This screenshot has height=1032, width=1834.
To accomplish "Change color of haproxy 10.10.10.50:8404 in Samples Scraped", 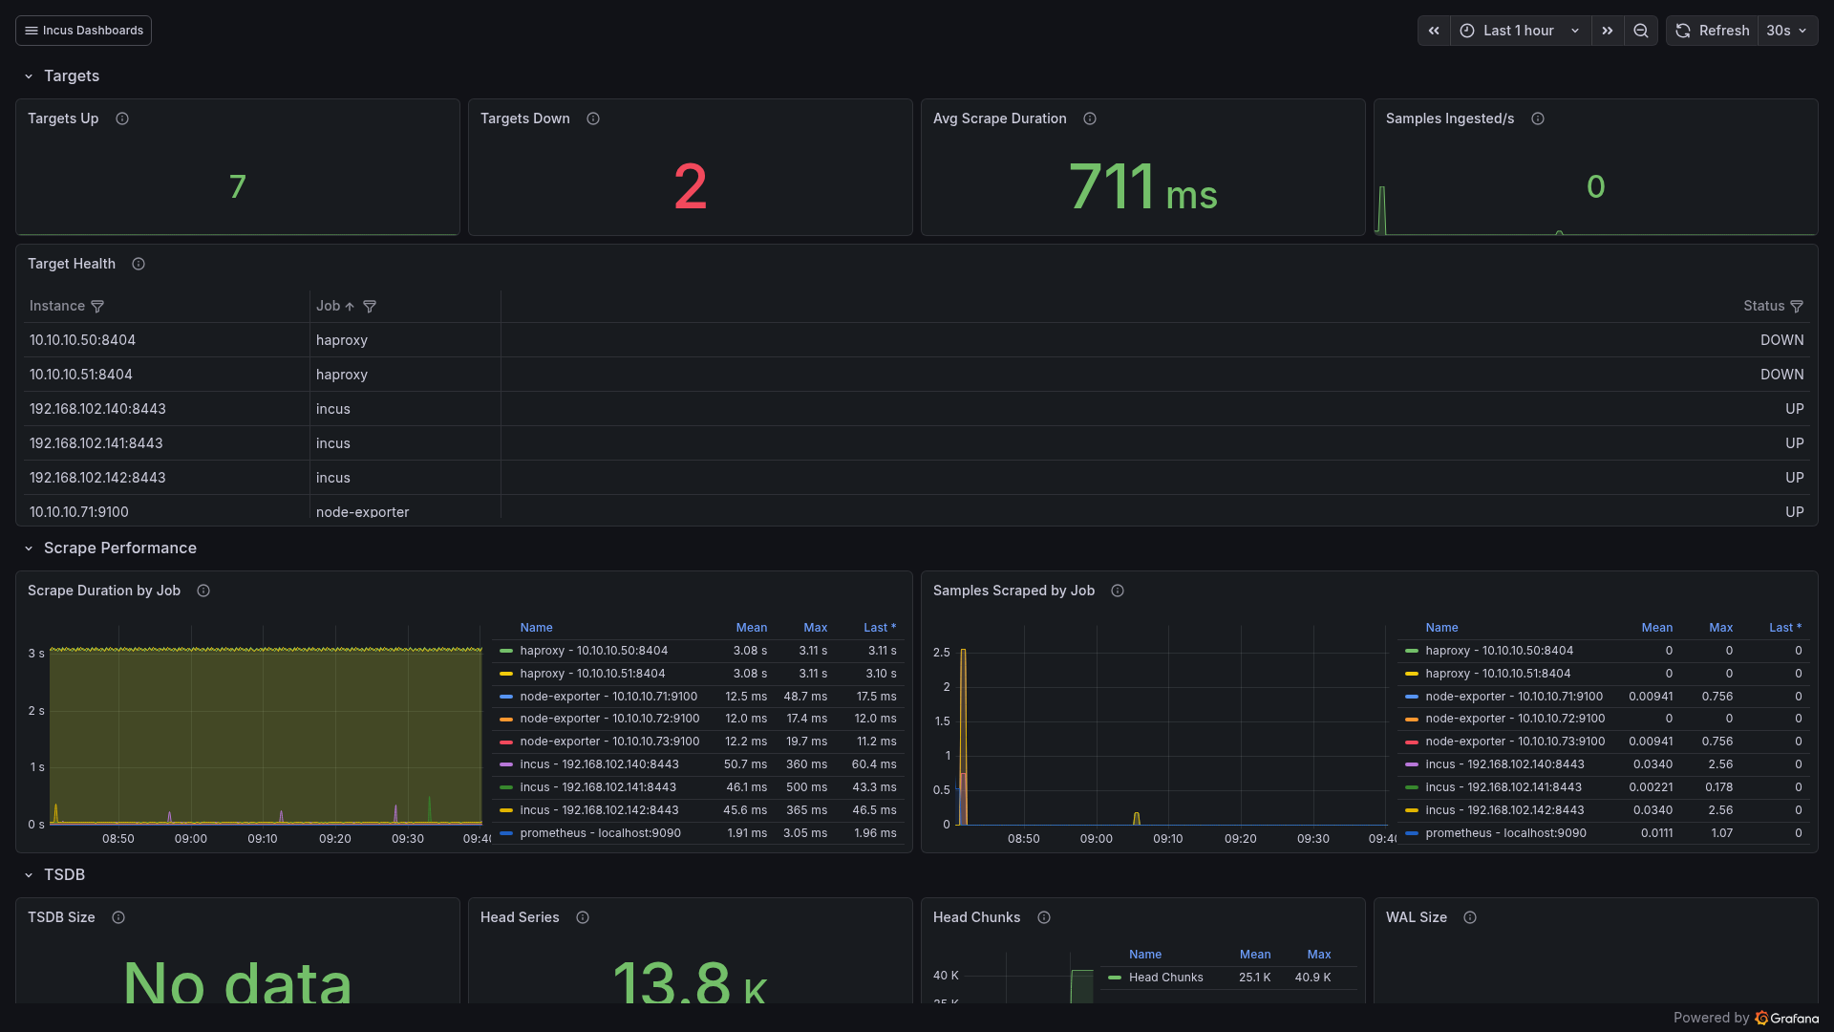I will pos(1412,651).
